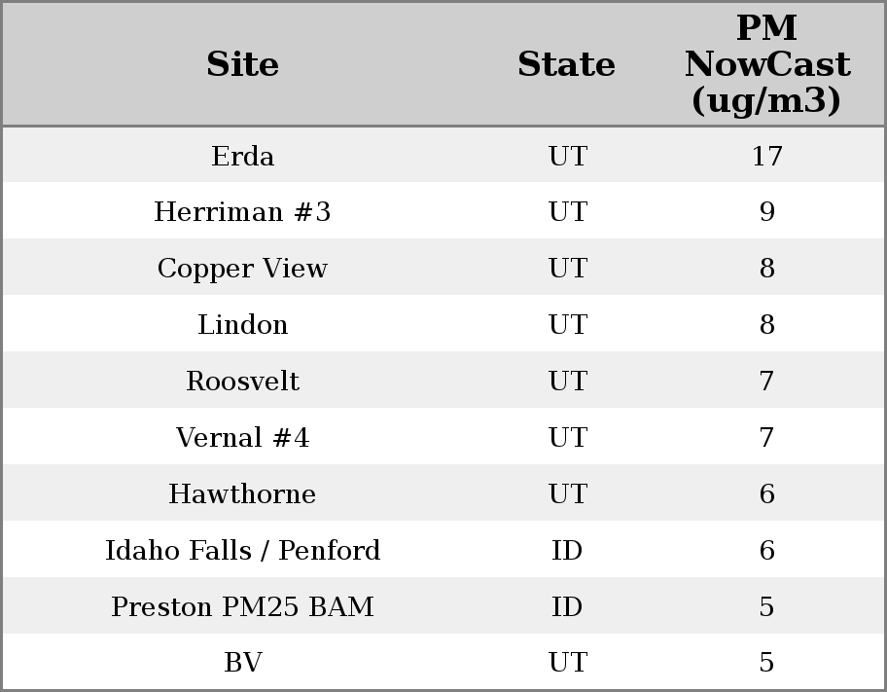Viewport: 887px width, 692px height.
Task: Select the Hawthorne site cell
Action: click(242, 494)
